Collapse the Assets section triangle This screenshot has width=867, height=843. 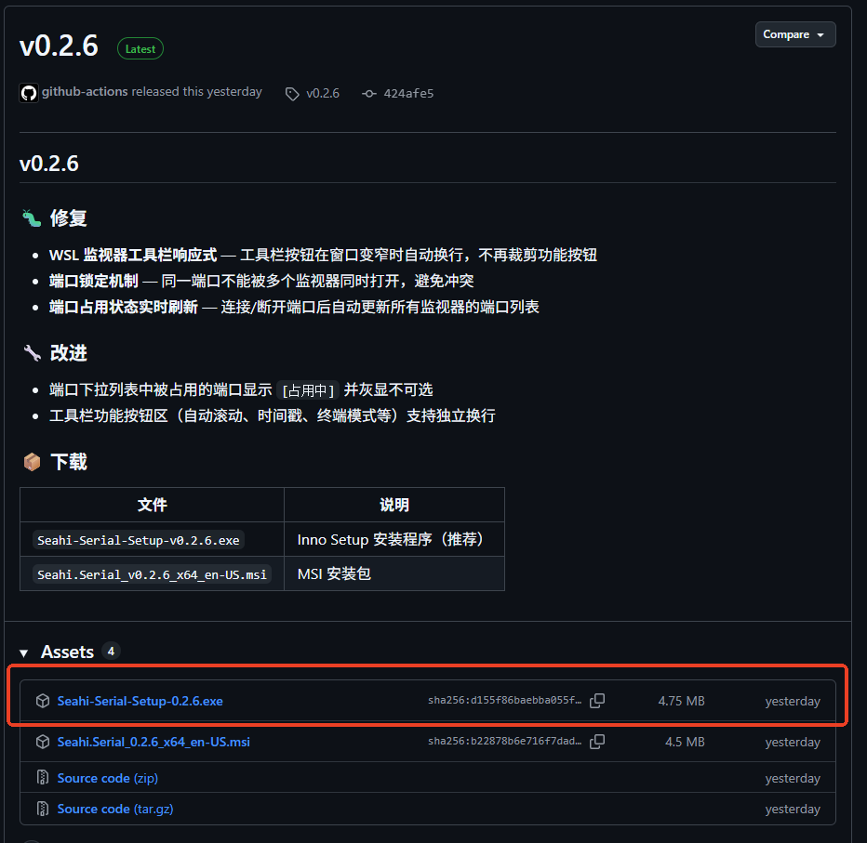pyautogui.click(x=24, y=653)
